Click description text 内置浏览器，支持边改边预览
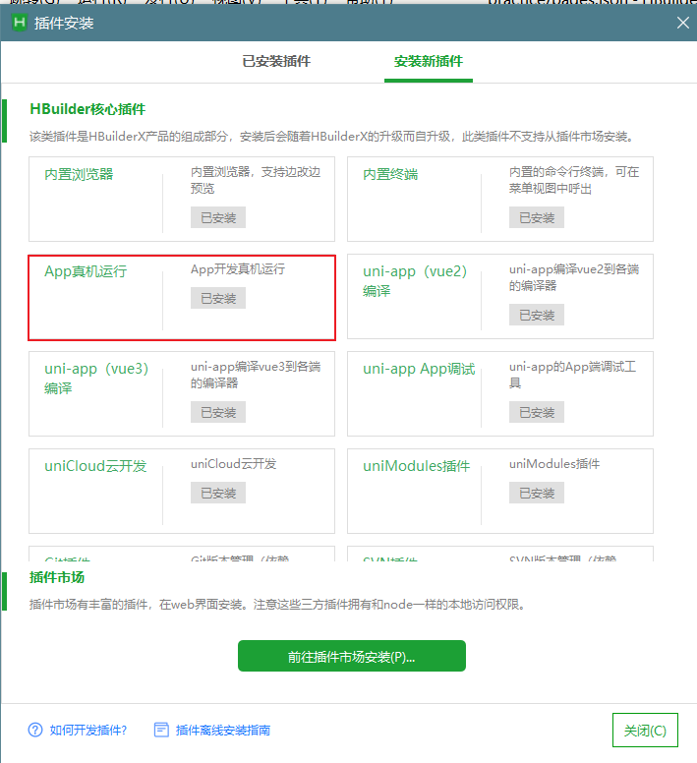 tap(256, 180)
